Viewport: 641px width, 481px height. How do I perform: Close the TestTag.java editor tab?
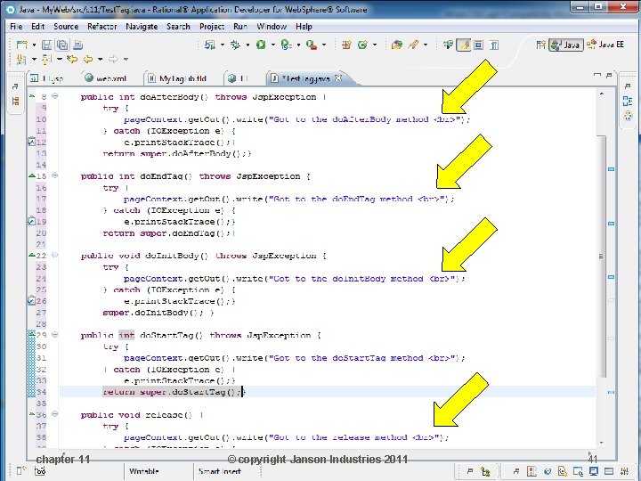tap(338, 77)
